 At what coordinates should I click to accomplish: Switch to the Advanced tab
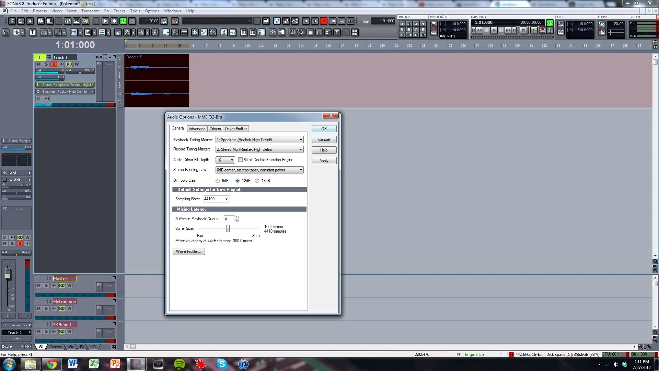(197, 129)
